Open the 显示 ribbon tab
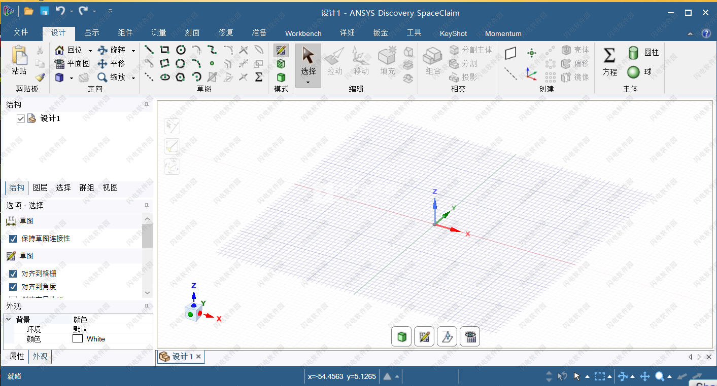Screen dimensions: 717x386 92,33
